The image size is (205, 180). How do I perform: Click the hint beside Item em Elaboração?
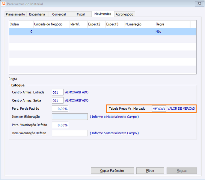coord(114,117)
